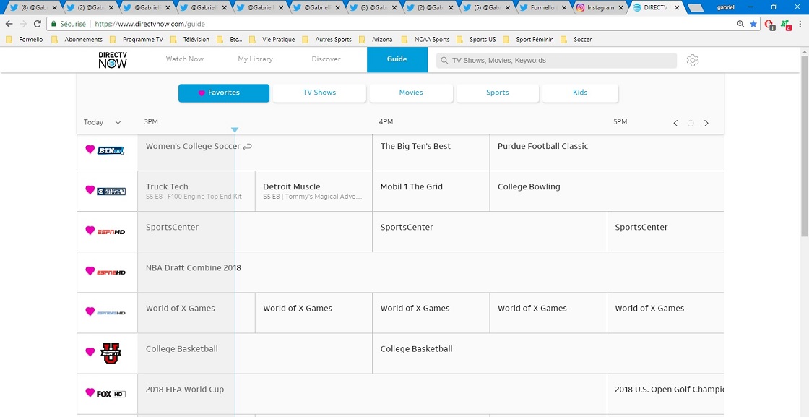Open the Detroit Muscle program
The image size is (809, 417).
[313, 191]
